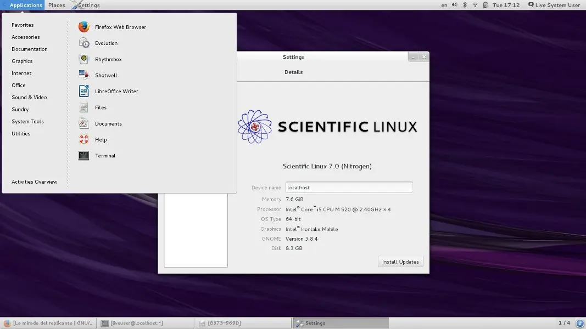
Task: Click Scientific Linux 7.0 (Nitrogen) text
Action: coord(327,166)
